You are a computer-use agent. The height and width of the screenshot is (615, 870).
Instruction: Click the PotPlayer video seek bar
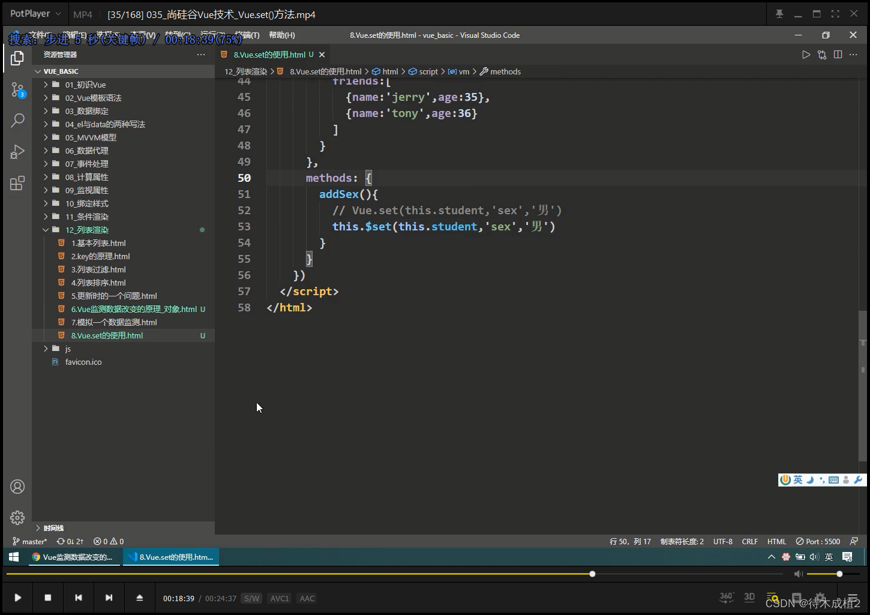click(x=395, y=574)
